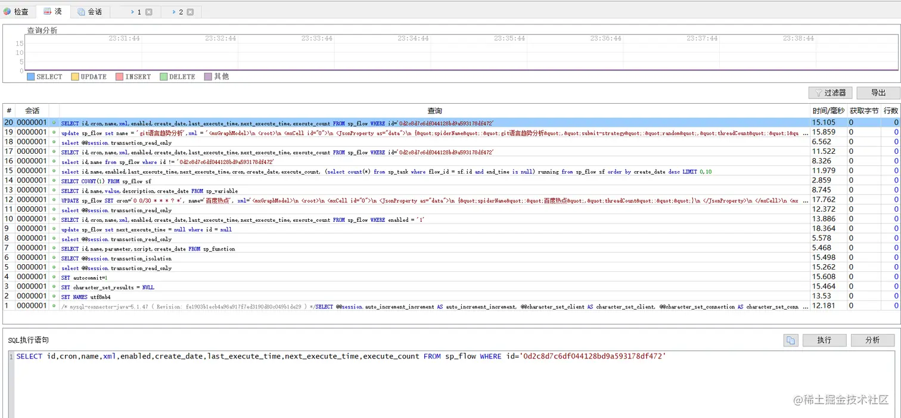Click the time value 2.859
The height and width of the screenshot is (418, 901).
point(822,181)
